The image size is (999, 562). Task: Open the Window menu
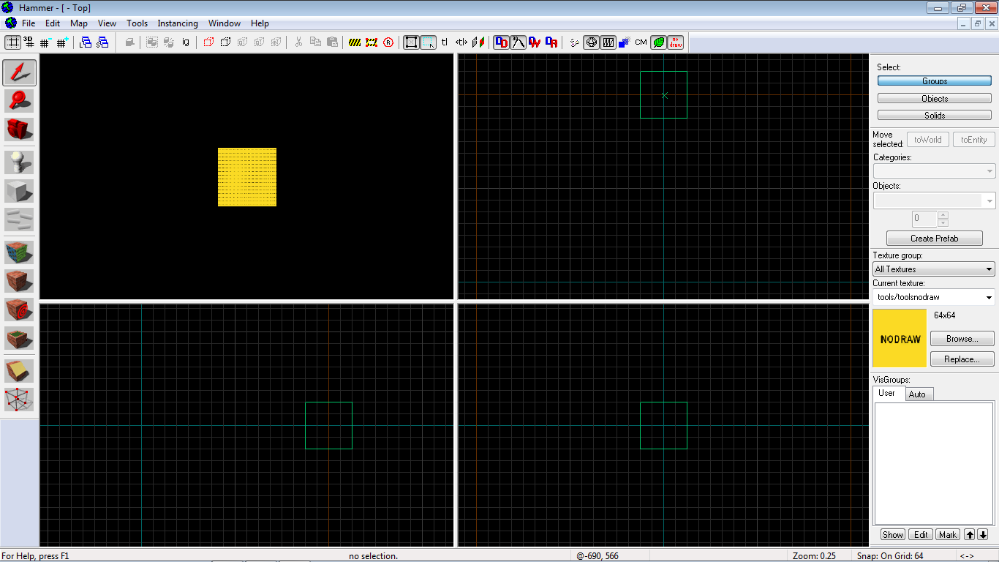click(225, 23)
